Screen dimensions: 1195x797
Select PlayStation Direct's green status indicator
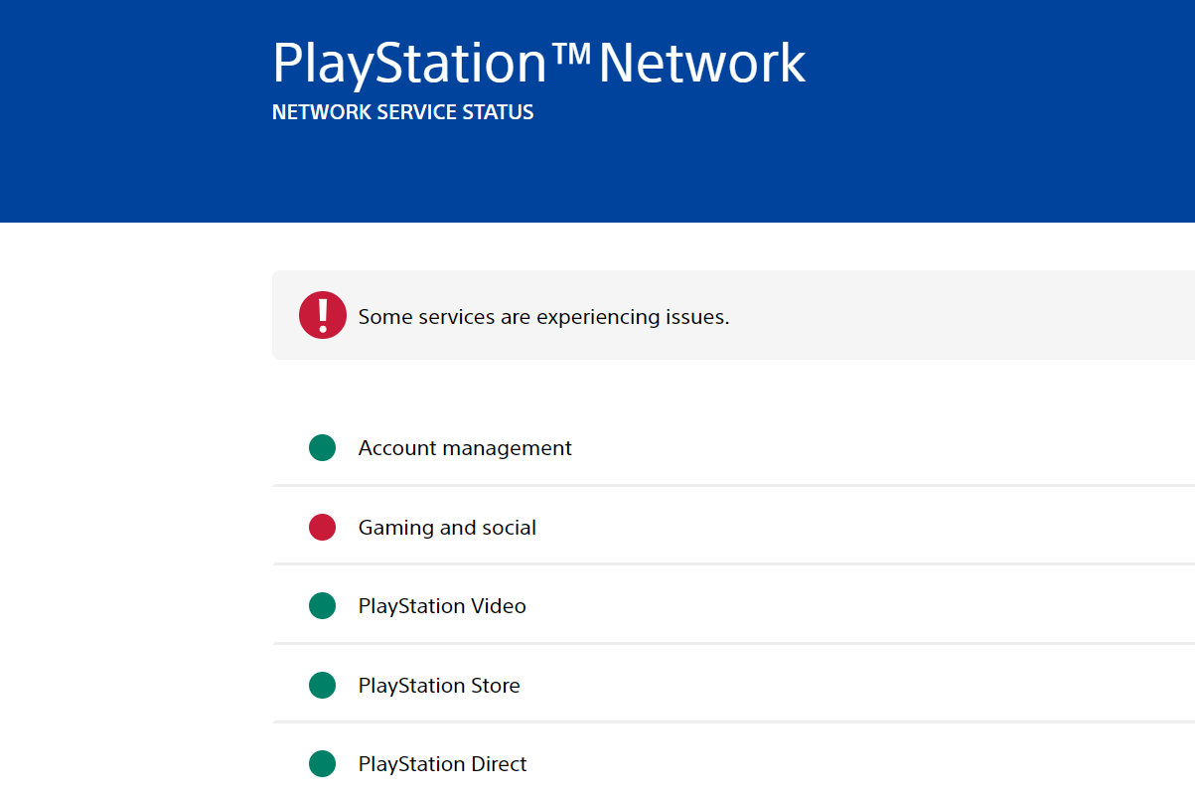coord(321,763)
